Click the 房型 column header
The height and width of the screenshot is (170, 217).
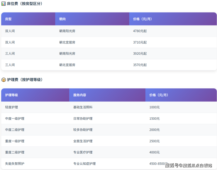pyautogui.click(x=8, y=19)
